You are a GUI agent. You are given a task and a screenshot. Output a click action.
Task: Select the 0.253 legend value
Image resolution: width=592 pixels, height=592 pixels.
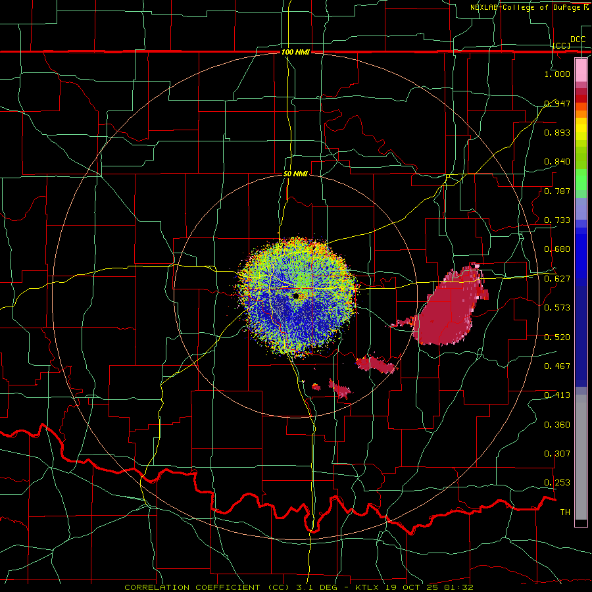557,483
